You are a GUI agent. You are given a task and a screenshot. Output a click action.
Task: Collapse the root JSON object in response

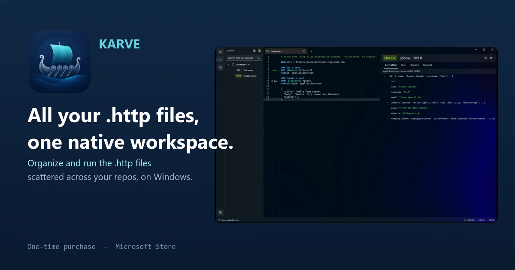tap(385, 76)
